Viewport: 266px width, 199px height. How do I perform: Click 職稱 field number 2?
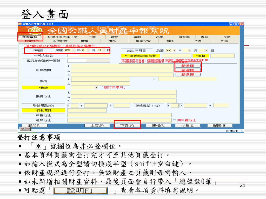pos(101,84)
